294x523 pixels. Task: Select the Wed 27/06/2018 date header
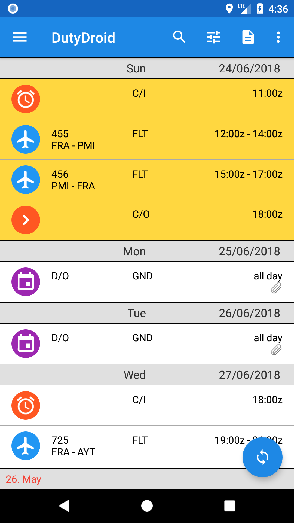coord(147,375)
